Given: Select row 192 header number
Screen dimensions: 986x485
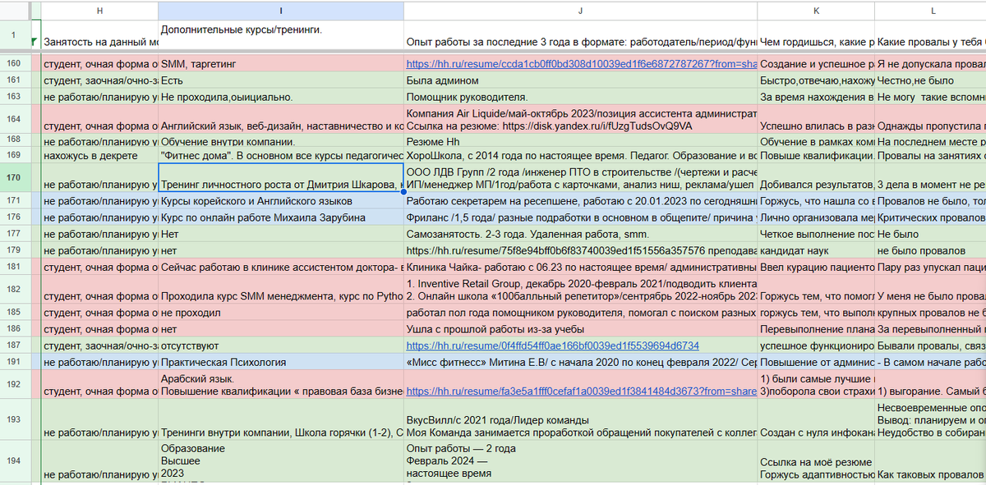Looking at the screenshot, I should click(14, 384).
